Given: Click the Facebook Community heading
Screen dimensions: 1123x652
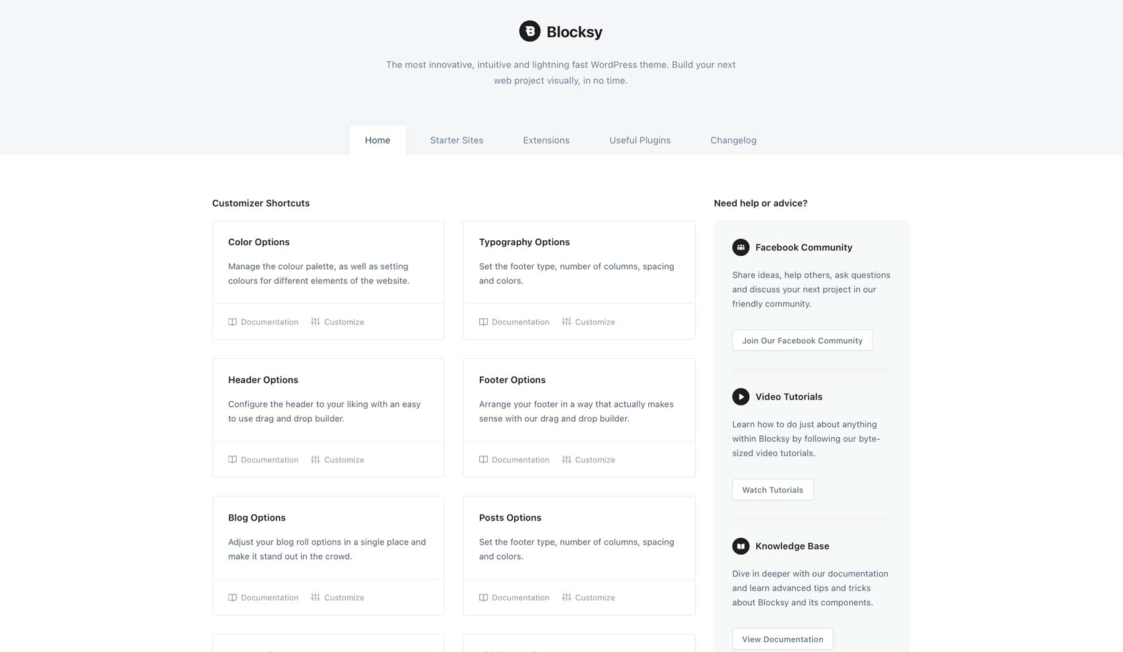Looking at the screenshot, I should (x=804, y=248).
